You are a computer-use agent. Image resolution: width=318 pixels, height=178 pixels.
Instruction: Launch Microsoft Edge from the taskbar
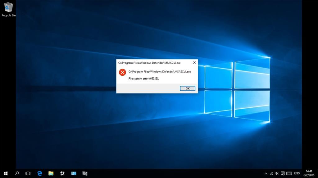click(x=39, y=173)
